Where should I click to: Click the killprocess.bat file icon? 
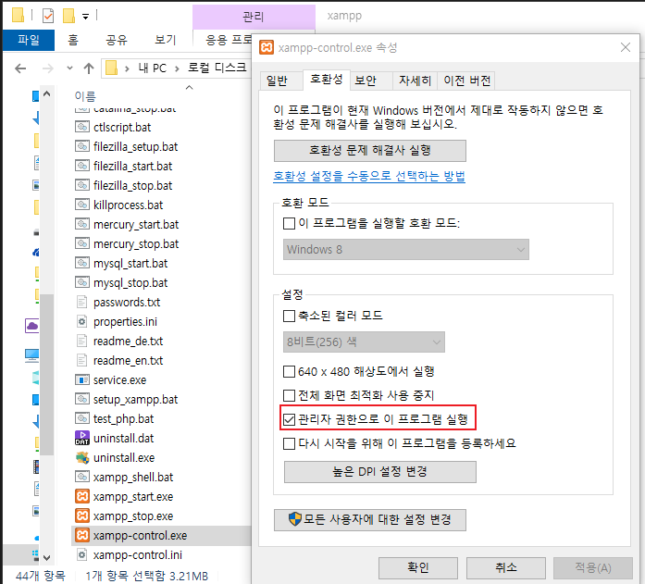tap(82, 205)
